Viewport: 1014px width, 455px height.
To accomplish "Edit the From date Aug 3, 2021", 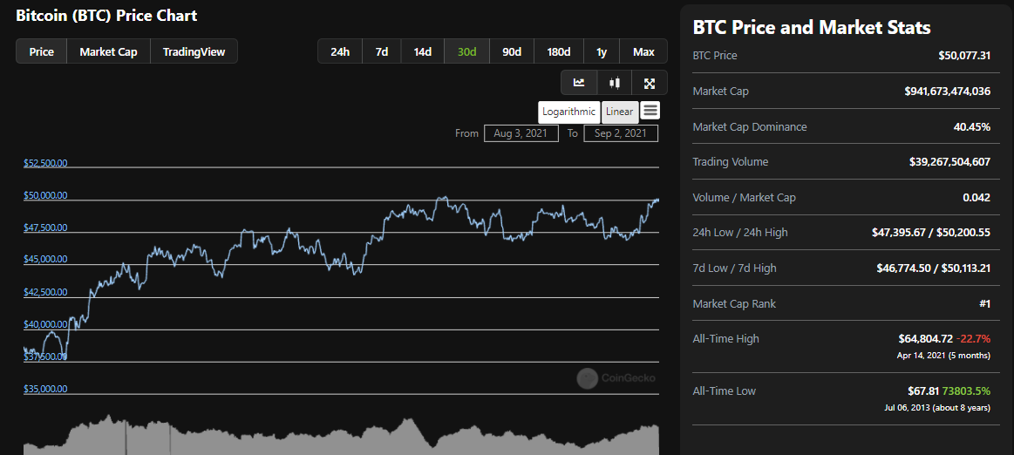I will coord(521,133).
